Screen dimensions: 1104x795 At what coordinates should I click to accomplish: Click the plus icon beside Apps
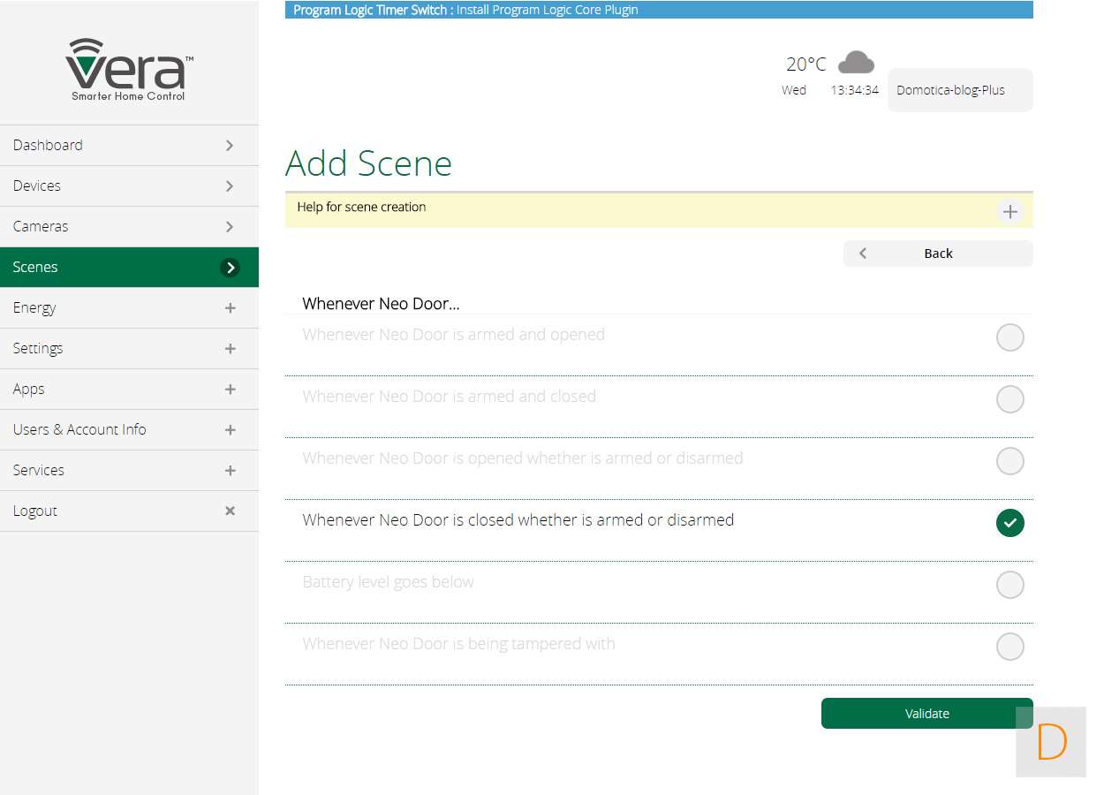(230, 390)
